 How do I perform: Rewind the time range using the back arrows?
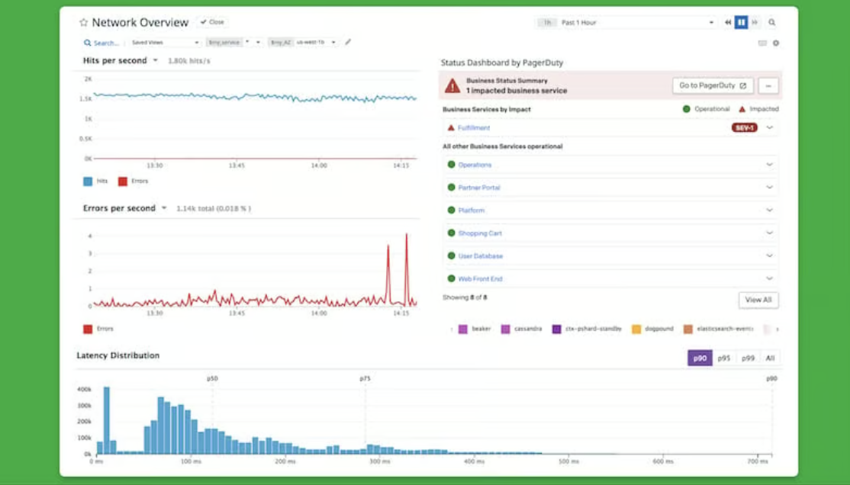point(728,22)
